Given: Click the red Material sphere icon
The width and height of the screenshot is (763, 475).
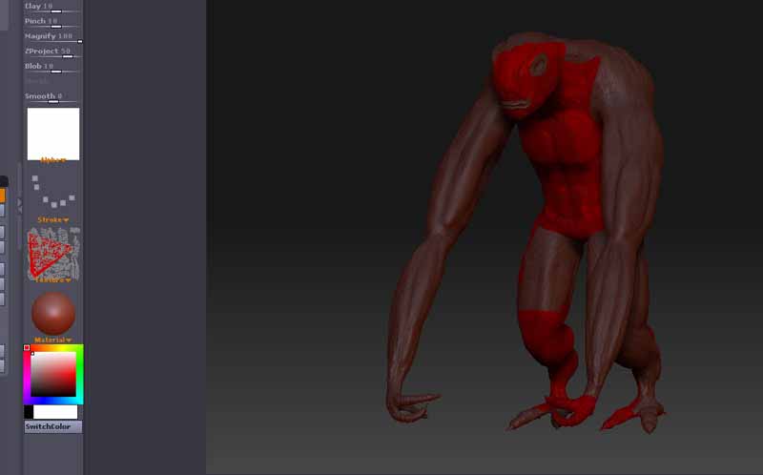Looking at the screenshot, I should coord(52,313).
